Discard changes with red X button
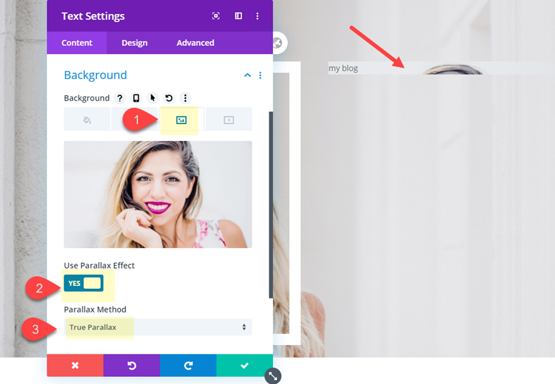The width and height of the screenshot is (555, 384). (x=75, y=365)
